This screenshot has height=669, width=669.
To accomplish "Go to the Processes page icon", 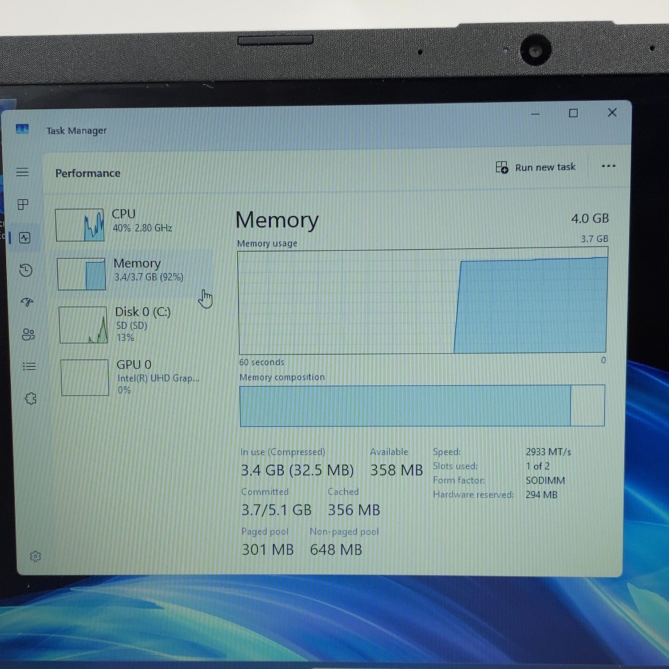I will (x=23, y=204).
